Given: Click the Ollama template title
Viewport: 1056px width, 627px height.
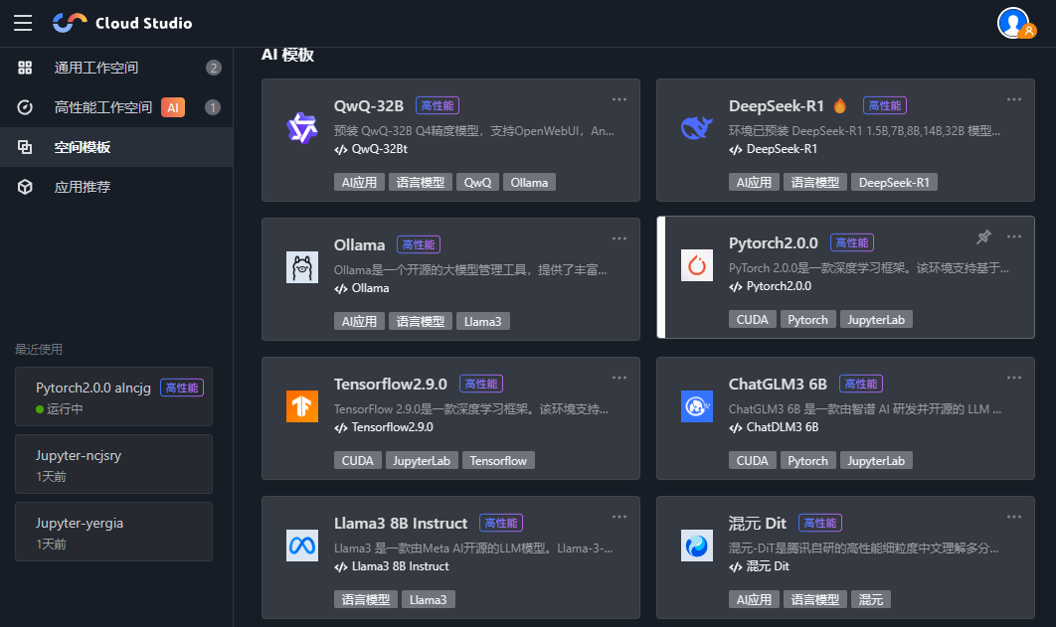Looking at the screenshot, I should (359, 244).
